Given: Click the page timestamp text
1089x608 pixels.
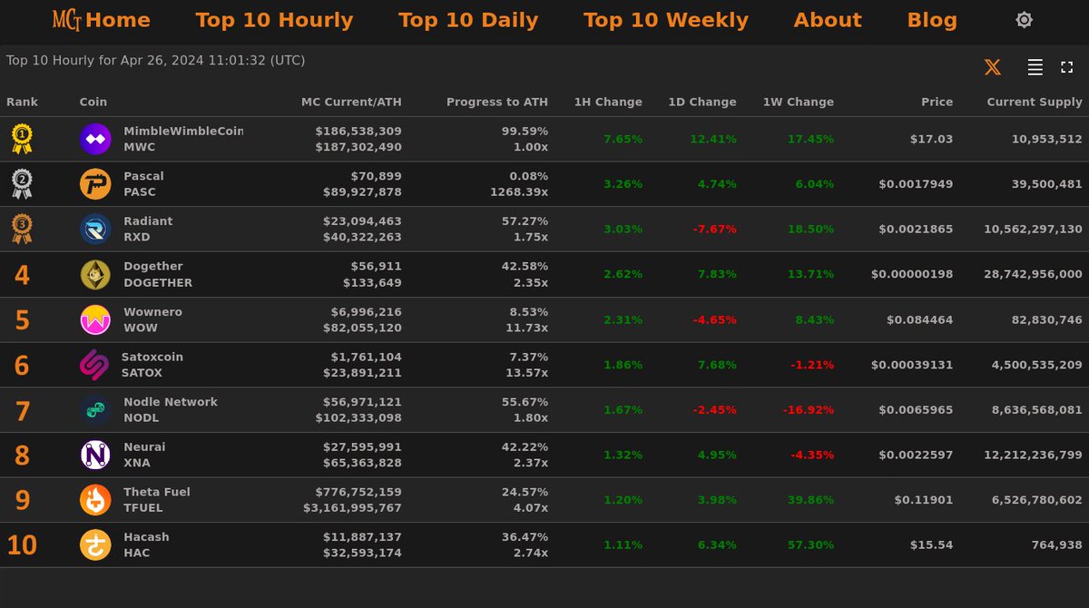Looking at the screenshot, I should coord(155,61).
